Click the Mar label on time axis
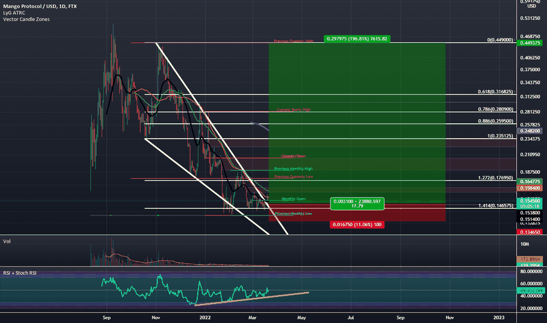The width and height of the screenshot is (547, 323). click(x=252, y=317)
